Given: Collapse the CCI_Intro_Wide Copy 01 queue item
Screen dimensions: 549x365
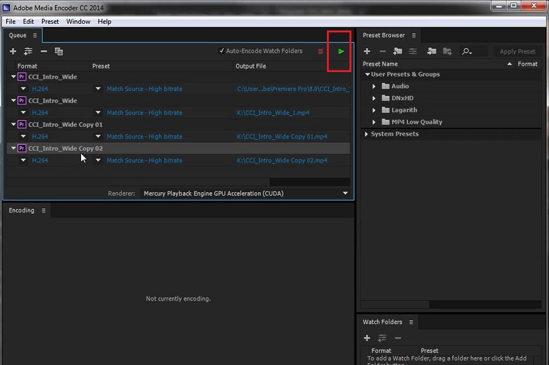Looking at the screenshot, I should pyautogui.click(x=13, y=125).
